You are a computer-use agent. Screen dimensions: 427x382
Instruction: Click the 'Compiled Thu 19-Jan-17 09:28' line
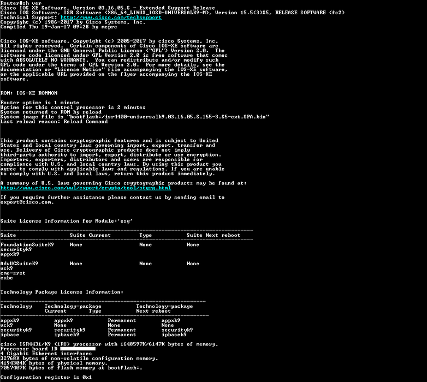click(58, 27)
